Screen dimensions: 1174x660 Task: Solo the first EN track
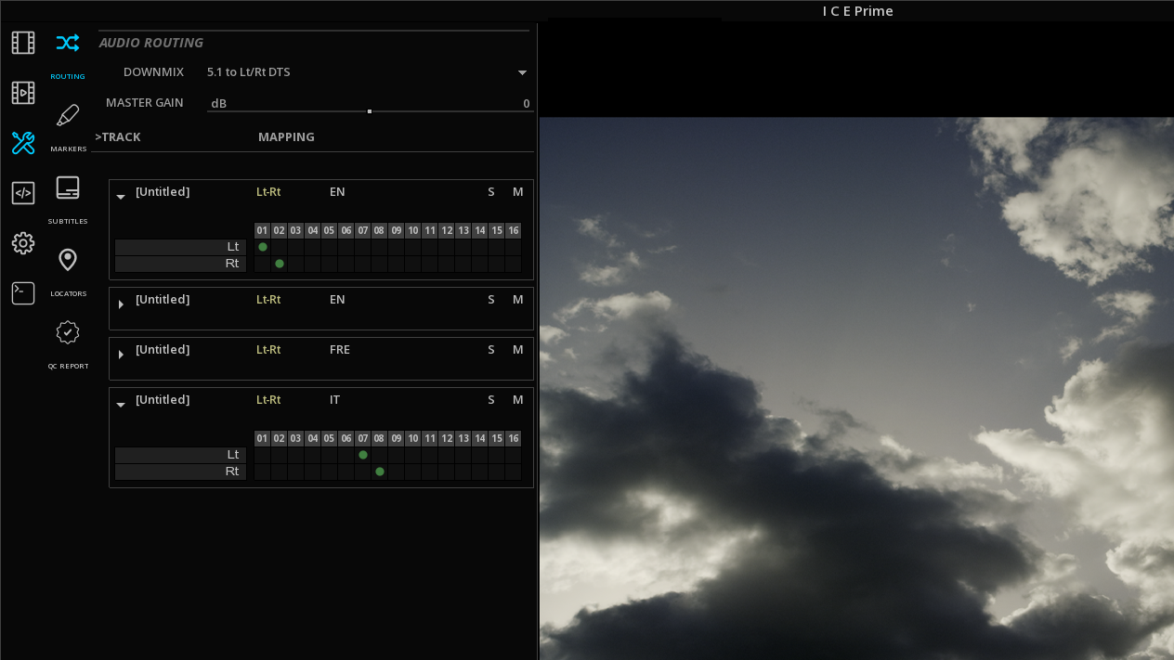coord(491,192)
